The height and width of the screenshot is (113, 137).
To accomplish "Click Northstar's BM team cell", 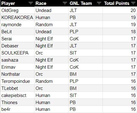I will click(x=86, y=74).
